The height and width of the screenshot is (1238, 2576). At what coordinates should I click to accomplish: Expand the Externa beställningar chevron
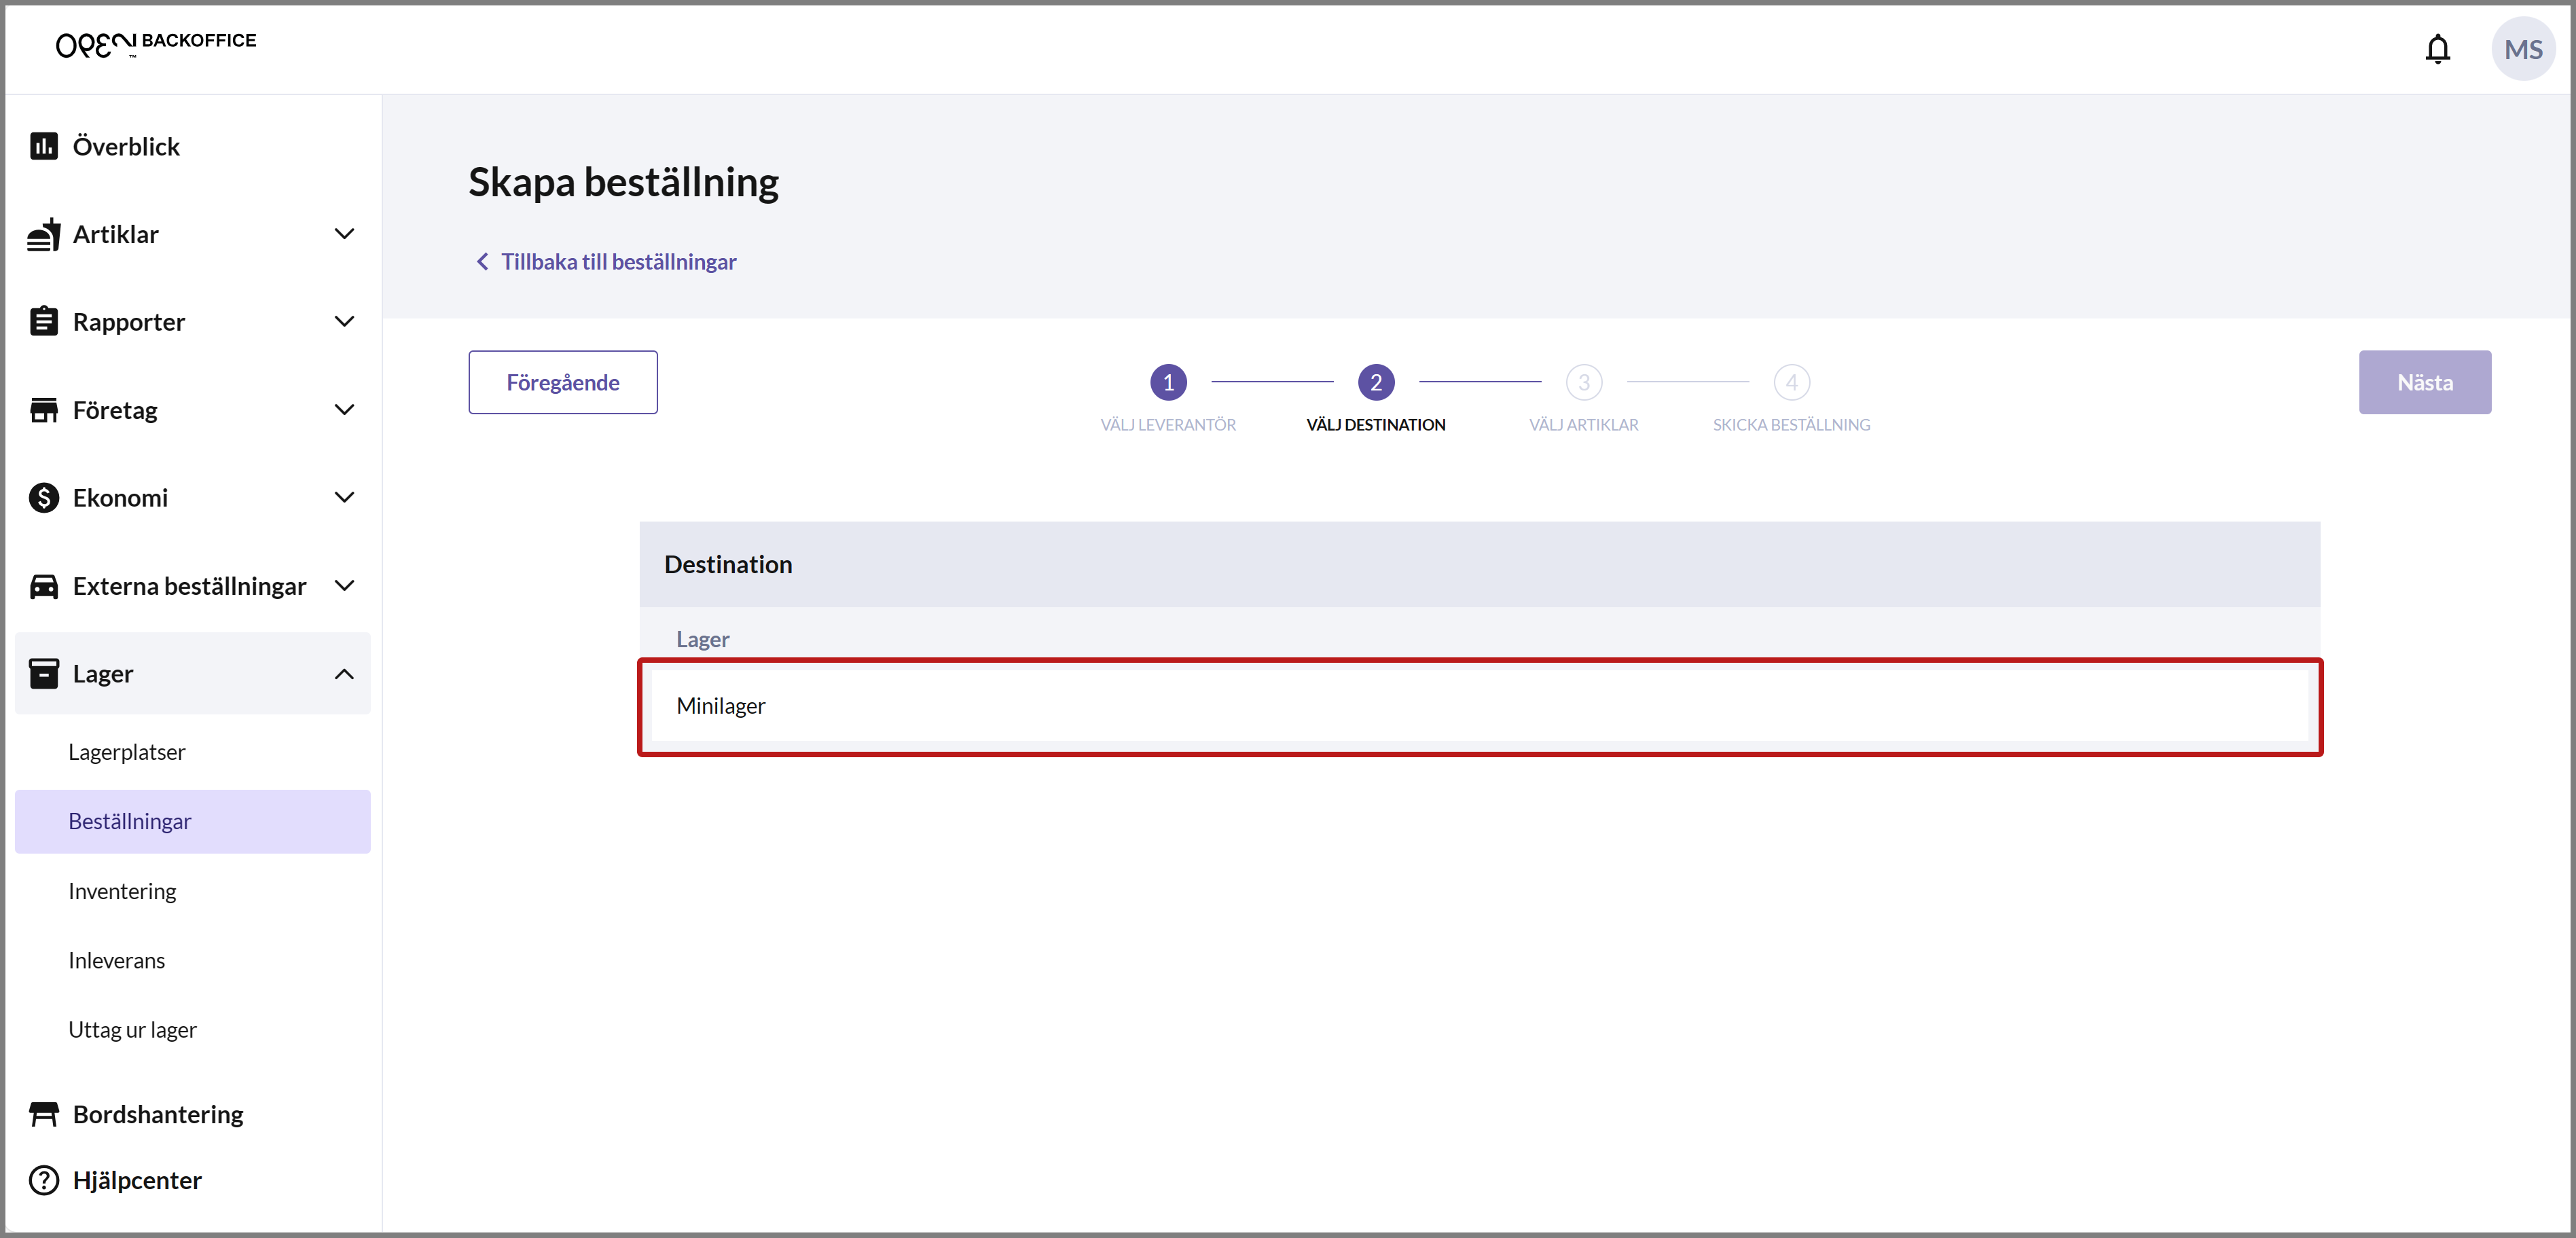344,586
